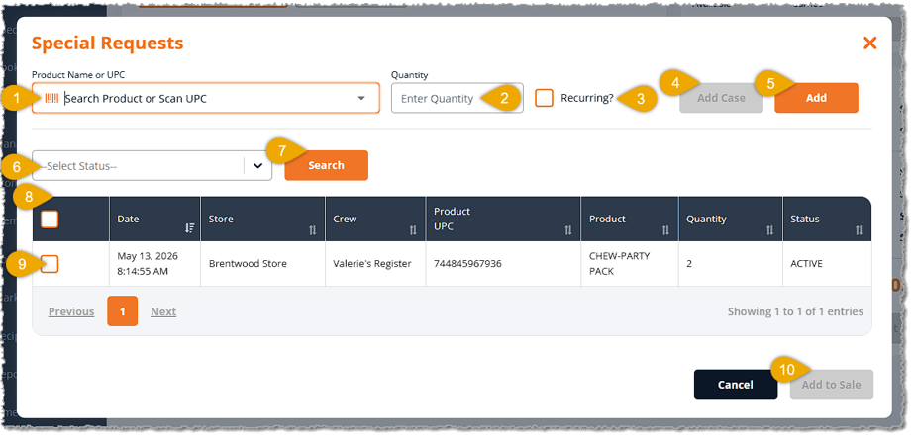This screenshot has width=914, height=440.
Task: Click the orange Add button
Action: [816, 98]
